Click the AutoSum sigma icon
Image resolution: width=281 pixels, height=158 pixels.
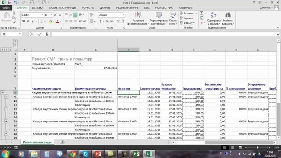point(202,13)
